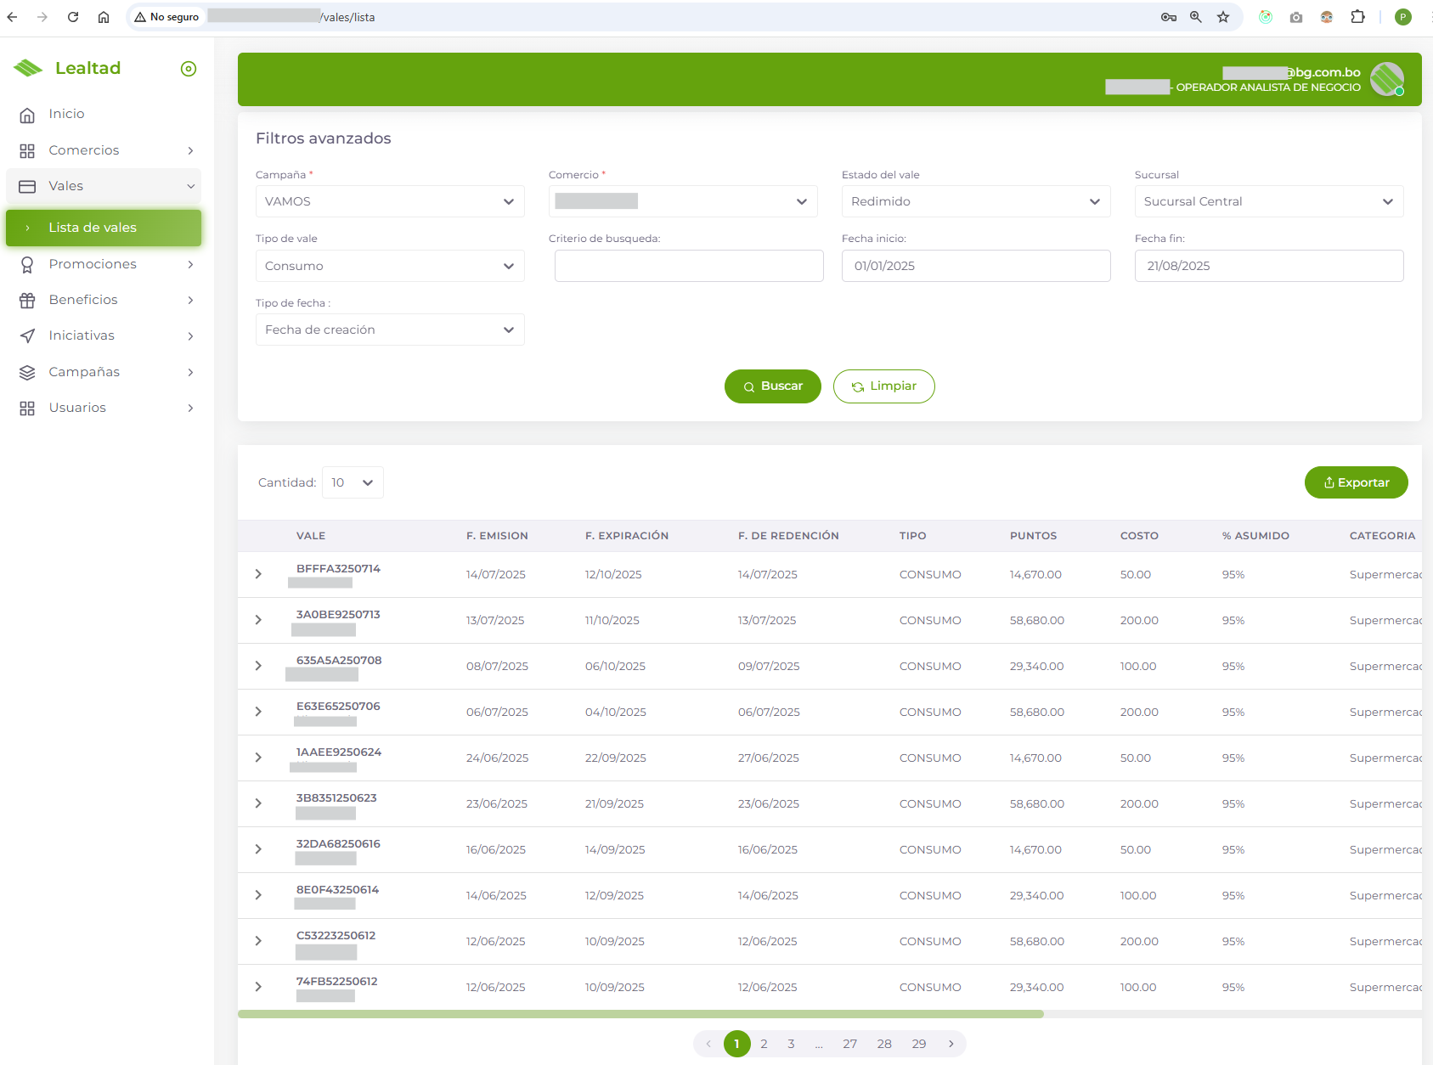Click the browser bookmark star to save the page

tap(1223, 16)
